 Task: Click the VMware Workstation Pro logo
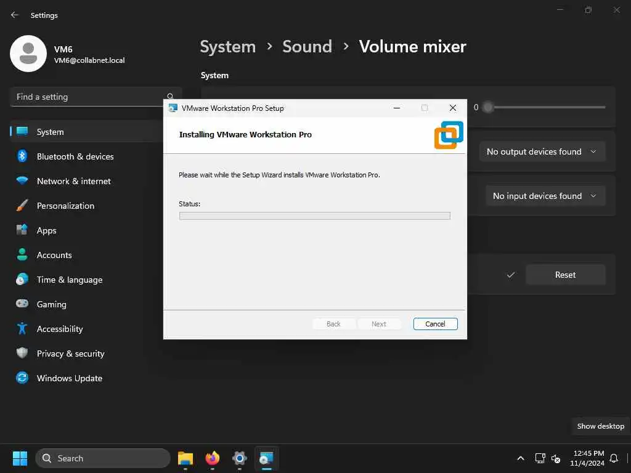point(449,135)
